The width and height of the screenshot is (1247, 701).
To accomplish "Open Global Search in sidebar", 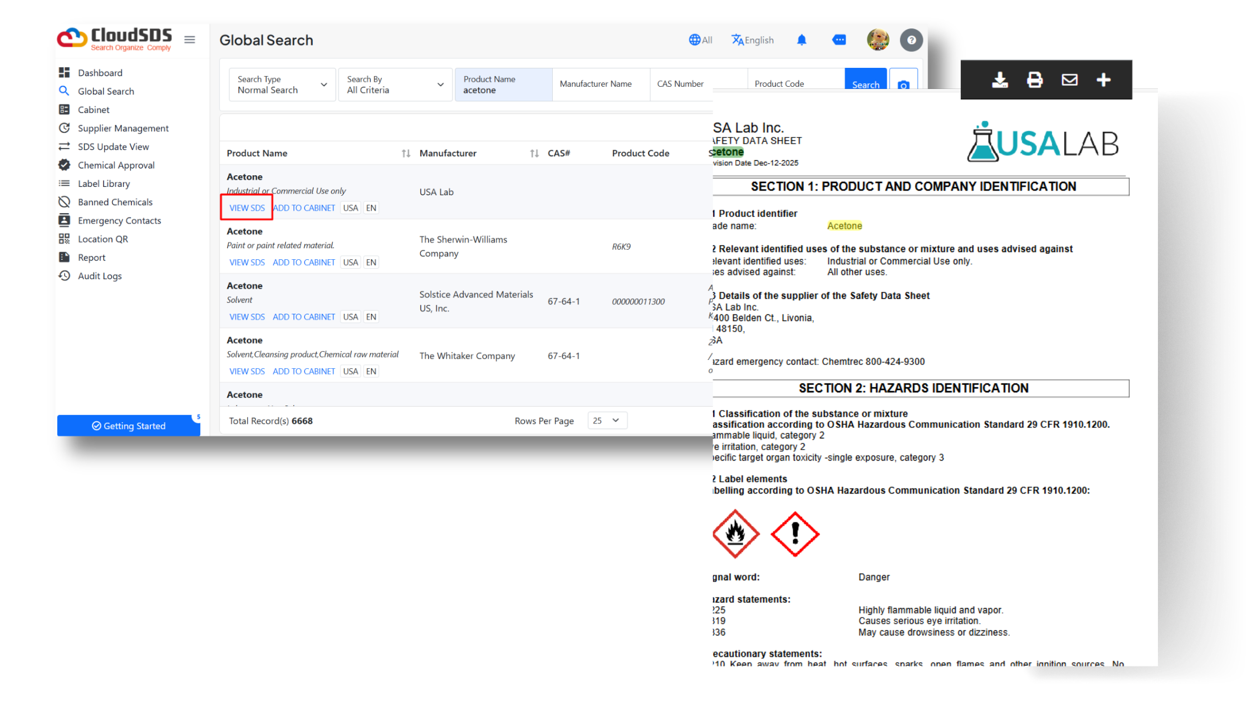I will point(106,91).
